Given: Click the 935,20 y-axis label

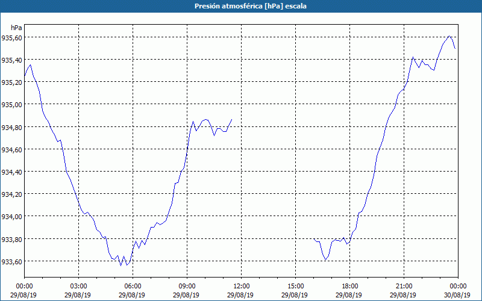Looking at the screenshot, I should [x=12, y=82].
